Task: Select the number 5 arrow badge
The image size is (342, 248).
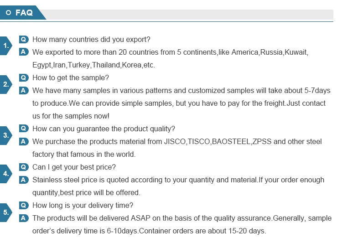Action: [6, 212]
